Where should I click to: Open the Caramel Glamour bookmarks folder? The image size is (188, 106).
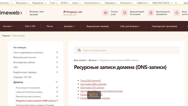point(93,3)
